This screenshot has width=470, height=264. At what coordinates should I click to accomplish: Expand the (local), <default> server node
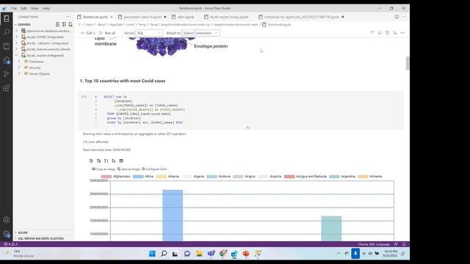click(16, 43)
